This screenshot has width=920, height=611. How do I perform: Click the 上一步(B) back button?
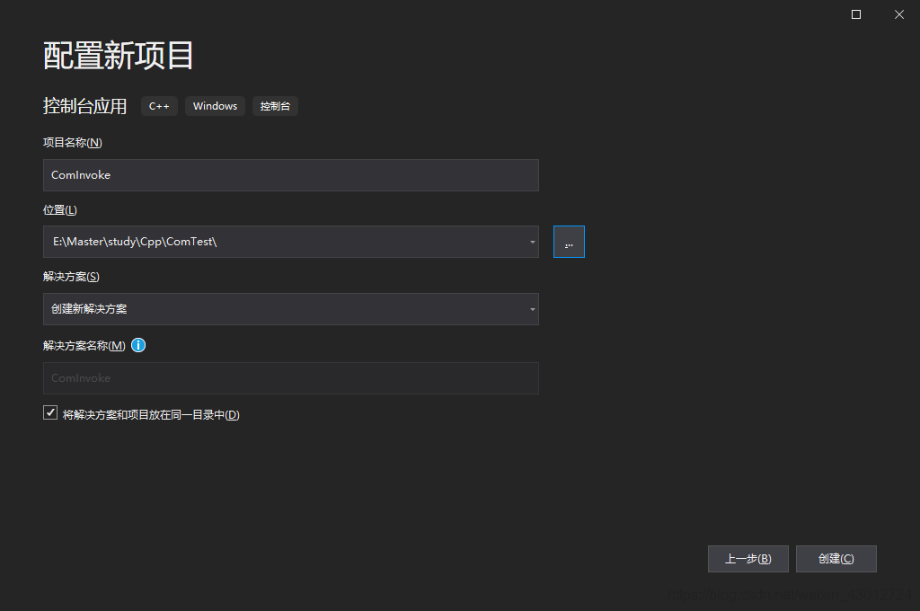point(748,559)
